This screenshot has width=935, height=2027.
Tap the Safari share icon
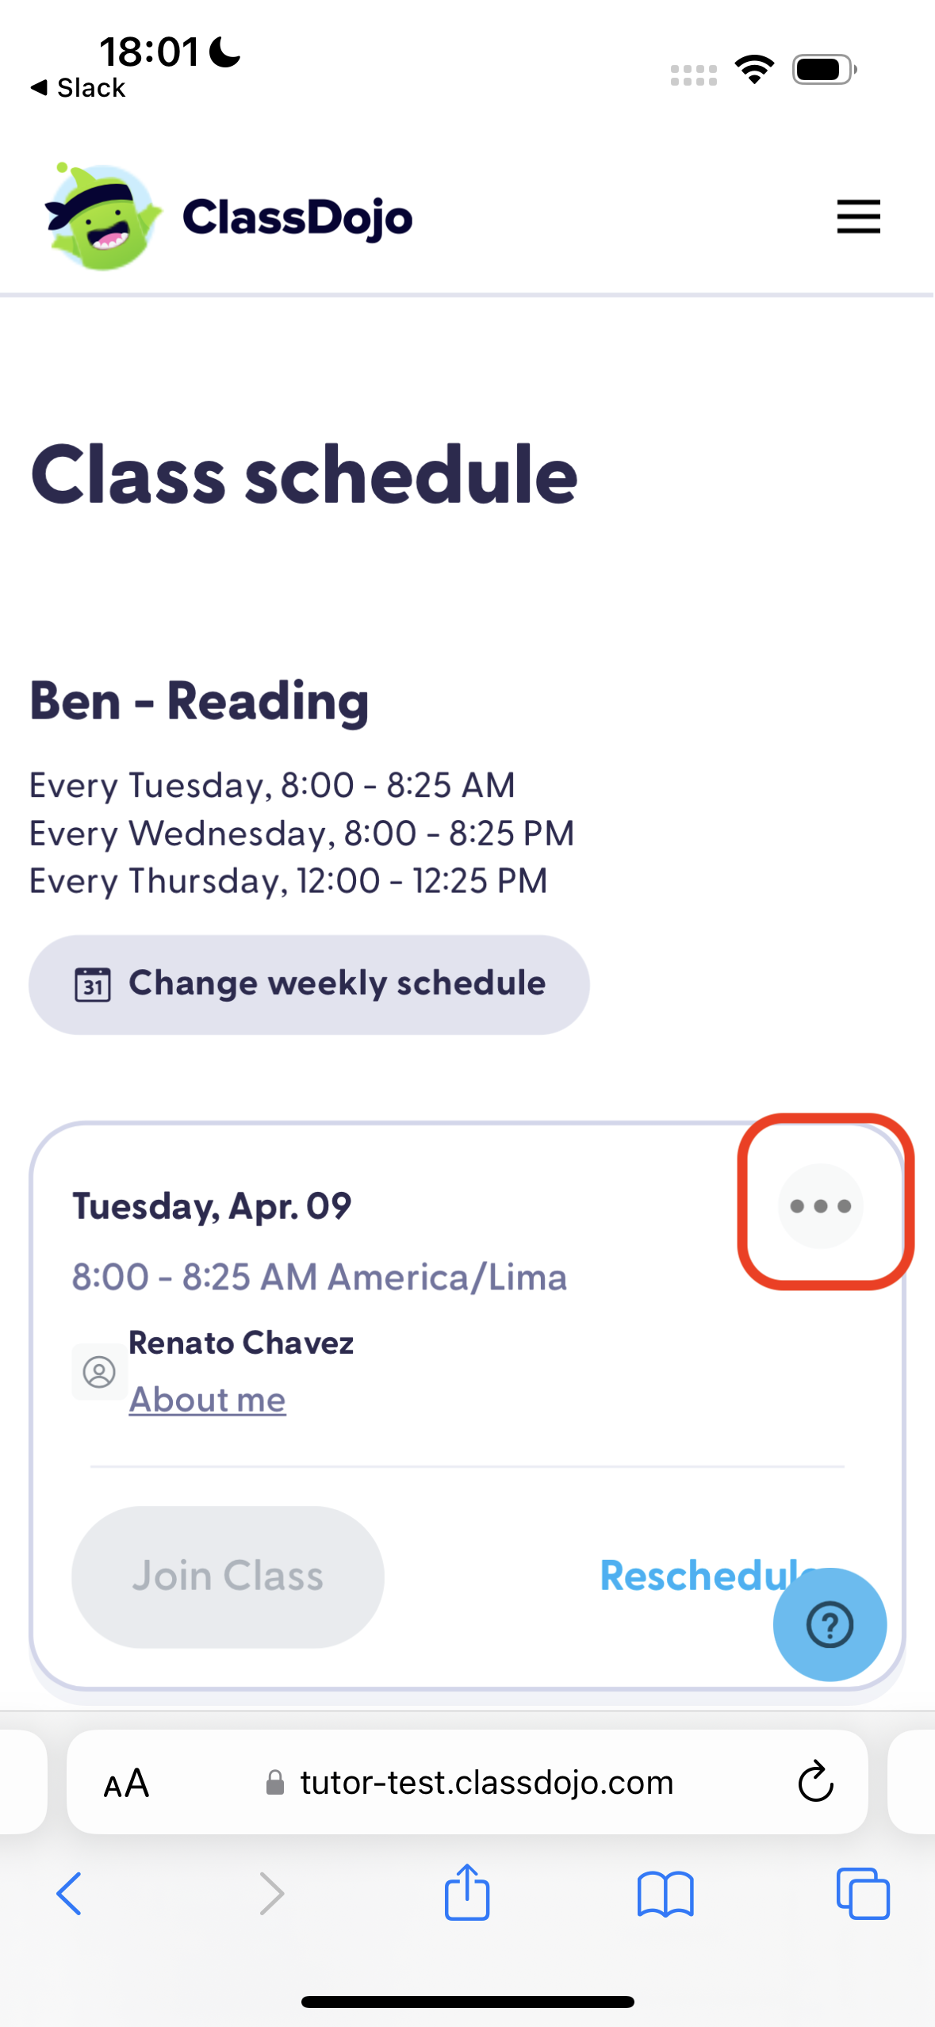pos(467,1892)
